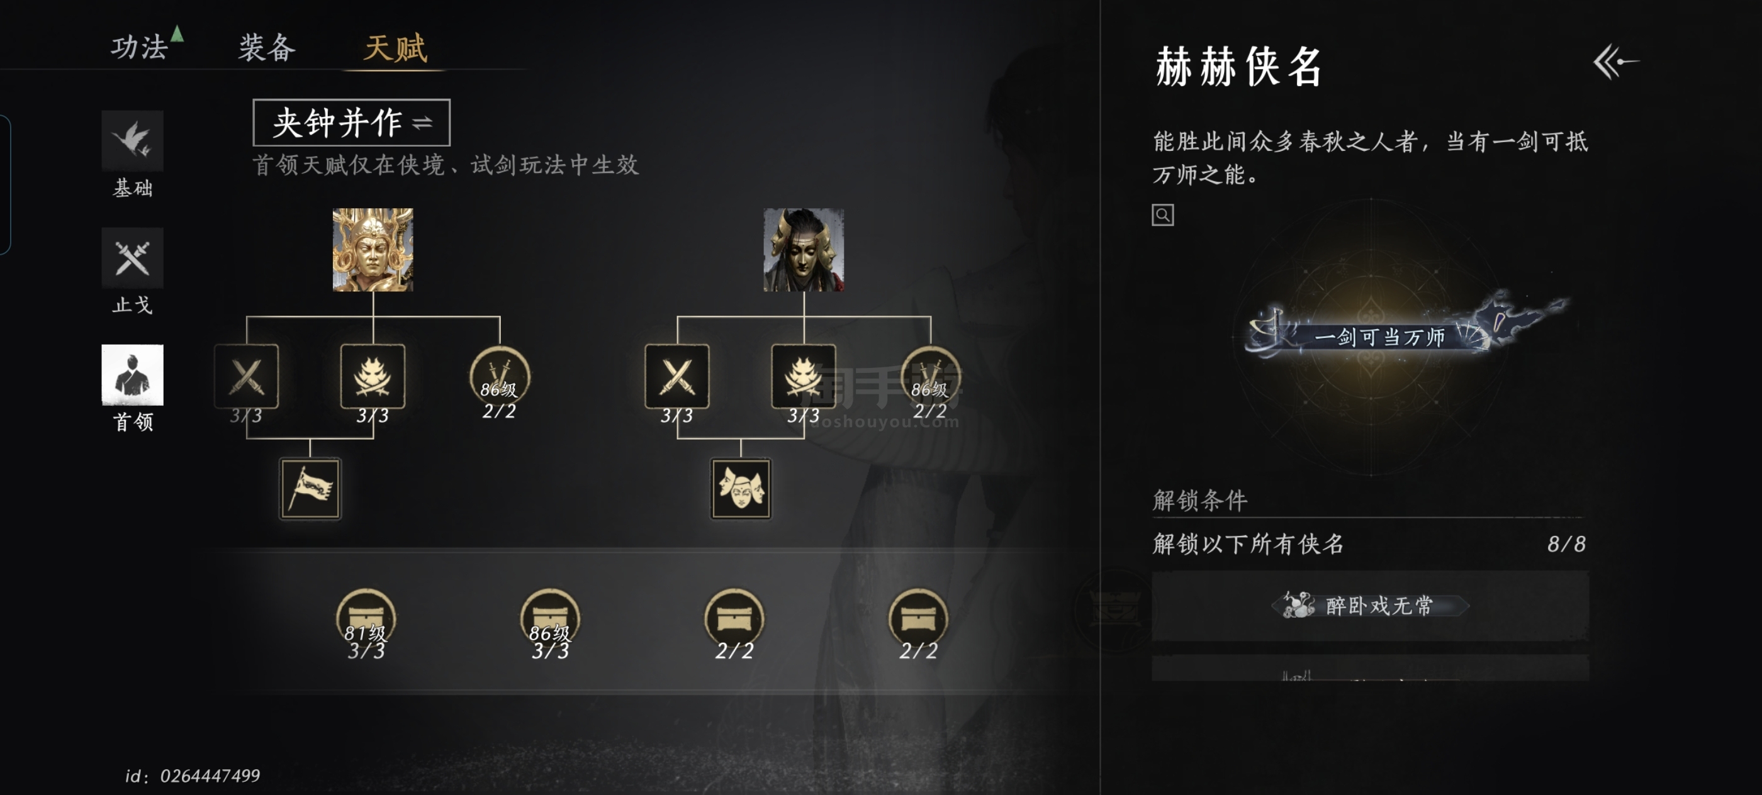Screen dimensions: 1762x795
Task: Select the 首领 boss category icon
Action: click(x=132, y=375)
